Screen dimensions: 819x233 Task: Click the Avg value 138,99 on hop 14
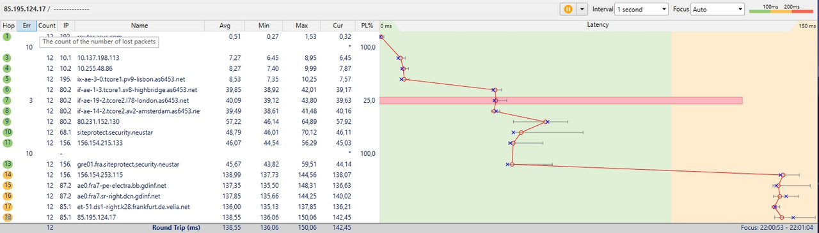click(229, 175)
